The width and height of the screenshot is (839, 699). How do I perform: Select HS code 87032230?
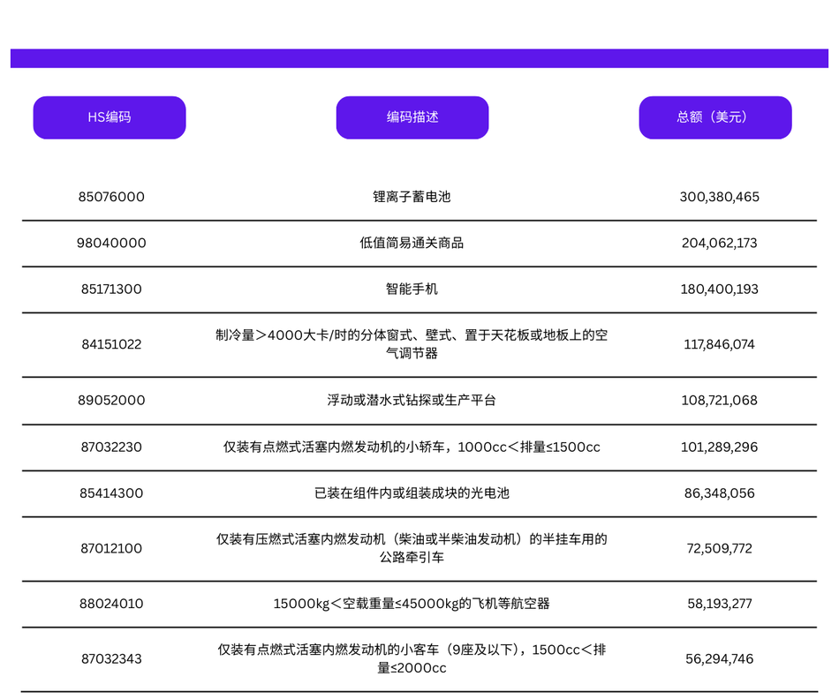111,447
